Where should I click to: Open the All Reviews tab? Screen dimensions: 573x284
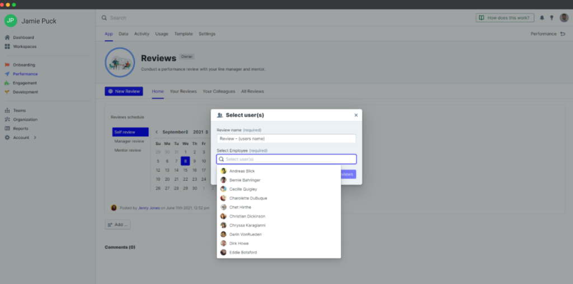252,92
